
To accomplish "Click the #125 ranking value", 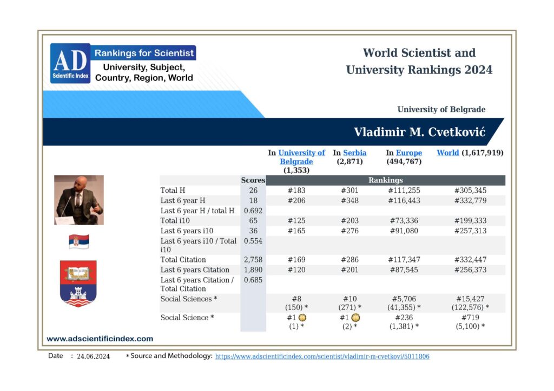I will [296, 221].
